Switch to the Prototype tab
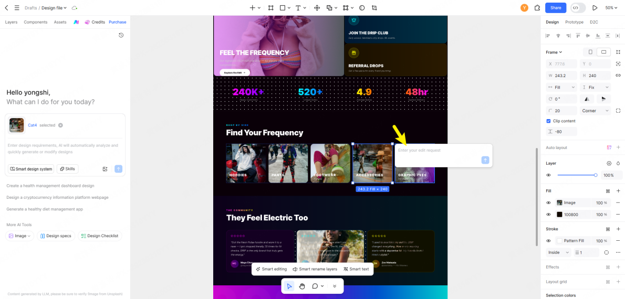The height and width of the screenshot is (299, 625). click(x=575, y=23)
